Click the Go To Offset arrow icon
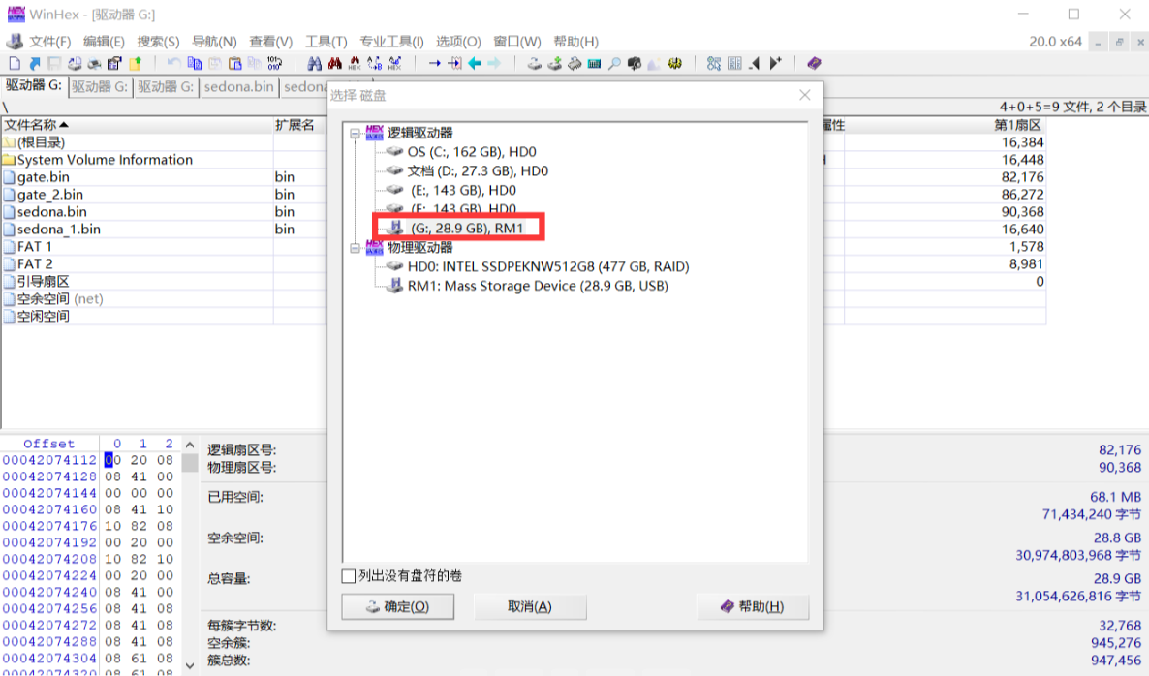 tap(435, 64)
